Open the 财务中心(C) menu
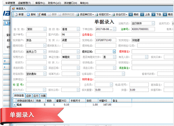 [54, 3]
